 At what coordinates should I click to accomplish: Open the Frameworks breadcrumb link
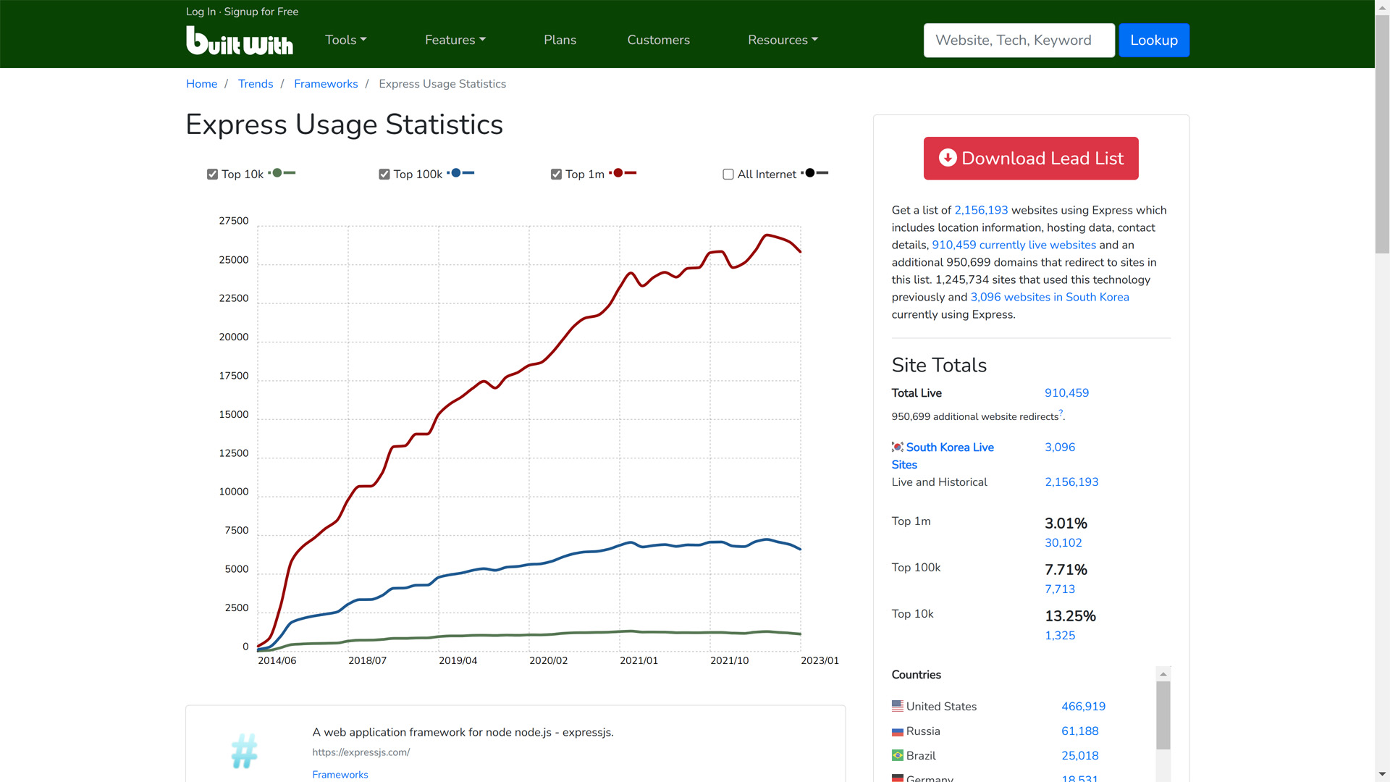coord(326,84)
